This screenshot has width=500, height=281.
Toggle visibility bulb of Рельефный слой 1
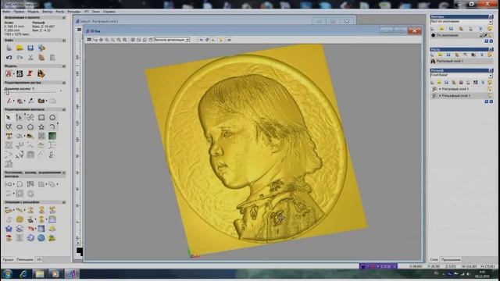(x=490, y=95)
